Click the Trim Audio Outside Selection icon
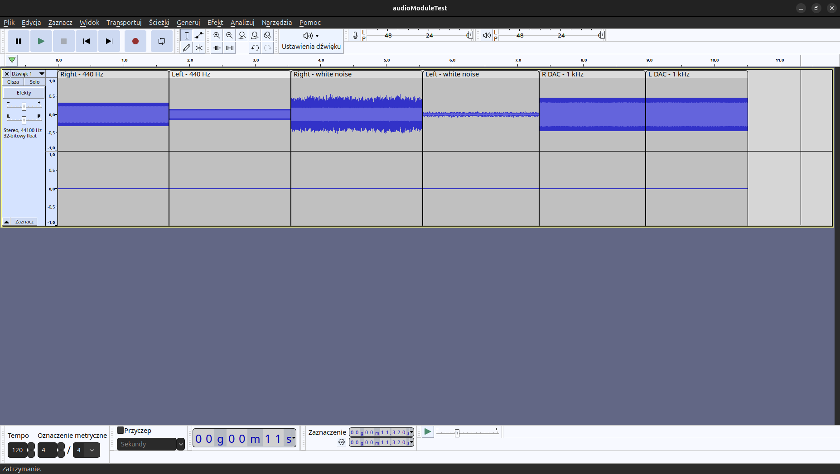Image resolution: width=840 pixels, height=474 pixels. click(x=217, y=48)
